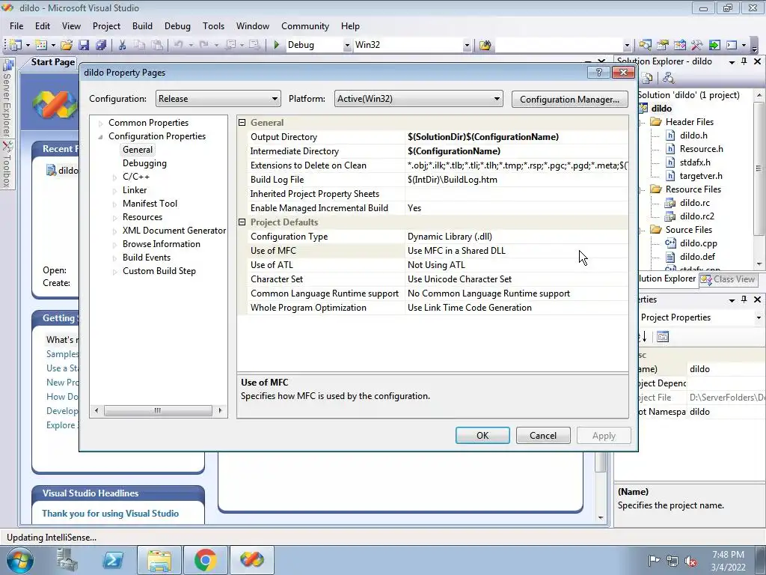
Task: Select Build Events in the tree
Action: [x=147, y=258]
